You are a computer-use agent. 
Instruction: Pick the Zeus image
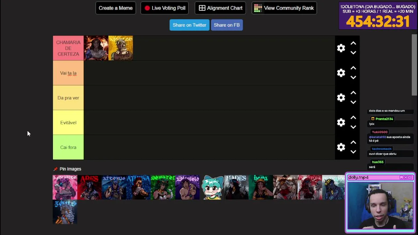click(65, 212)
